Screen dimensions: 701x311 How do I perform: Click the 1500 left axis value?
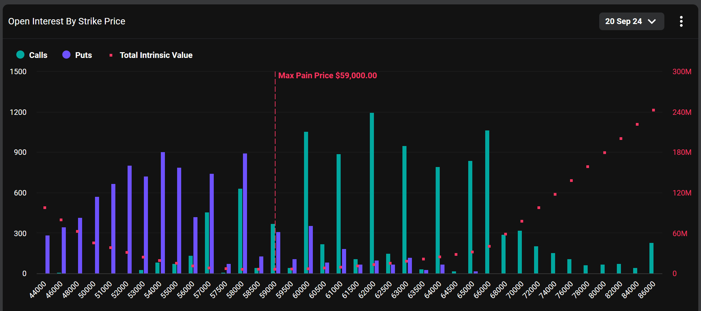[18, 71]
